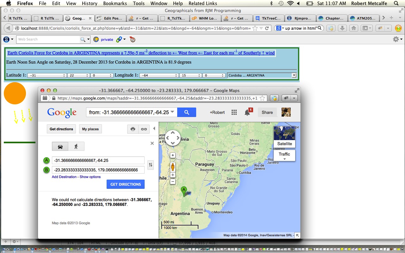405x253 pixels.
Task: Click the +Robert link
Action: coord(217,112)
